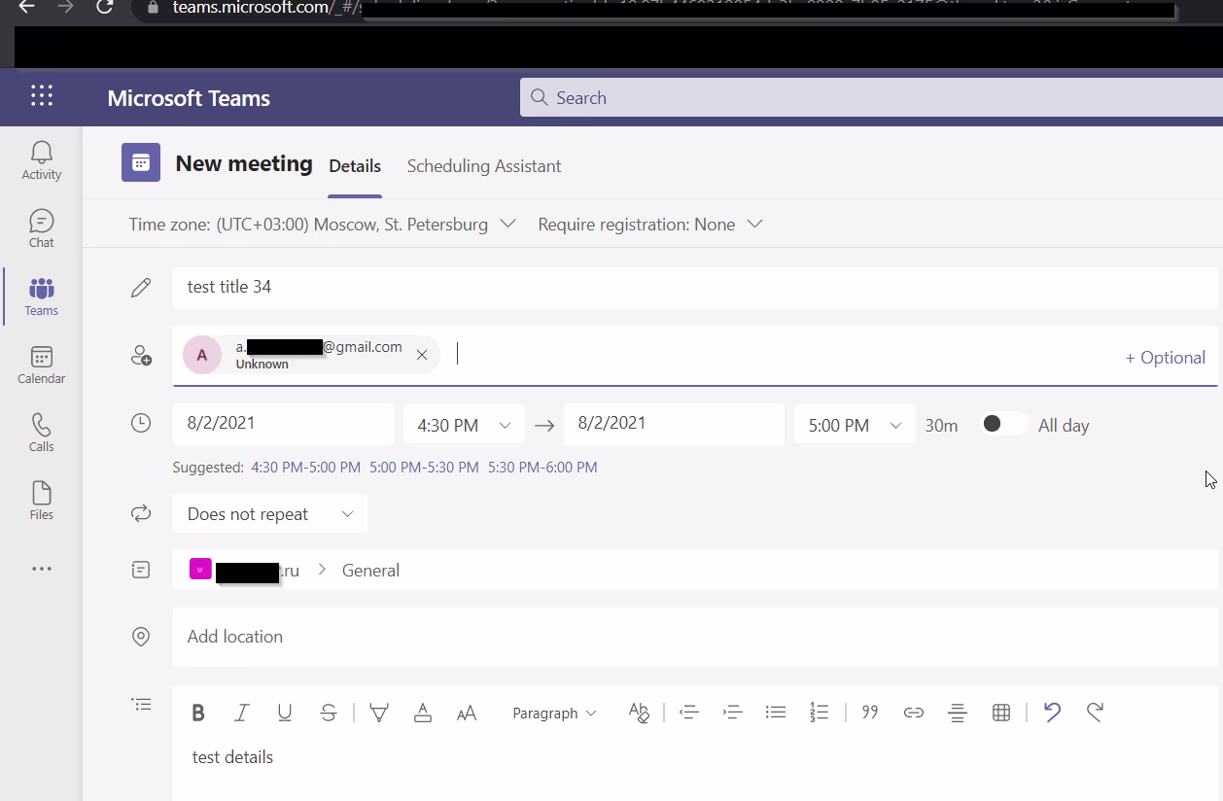Open the Activity feed in sidebar
Image resolution: width=1223 pixels, height=801 pixels.
click(41, 160)
